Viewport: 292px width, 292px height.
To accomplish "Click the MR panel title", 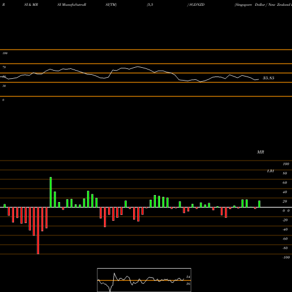I will [x=260, y=152].
